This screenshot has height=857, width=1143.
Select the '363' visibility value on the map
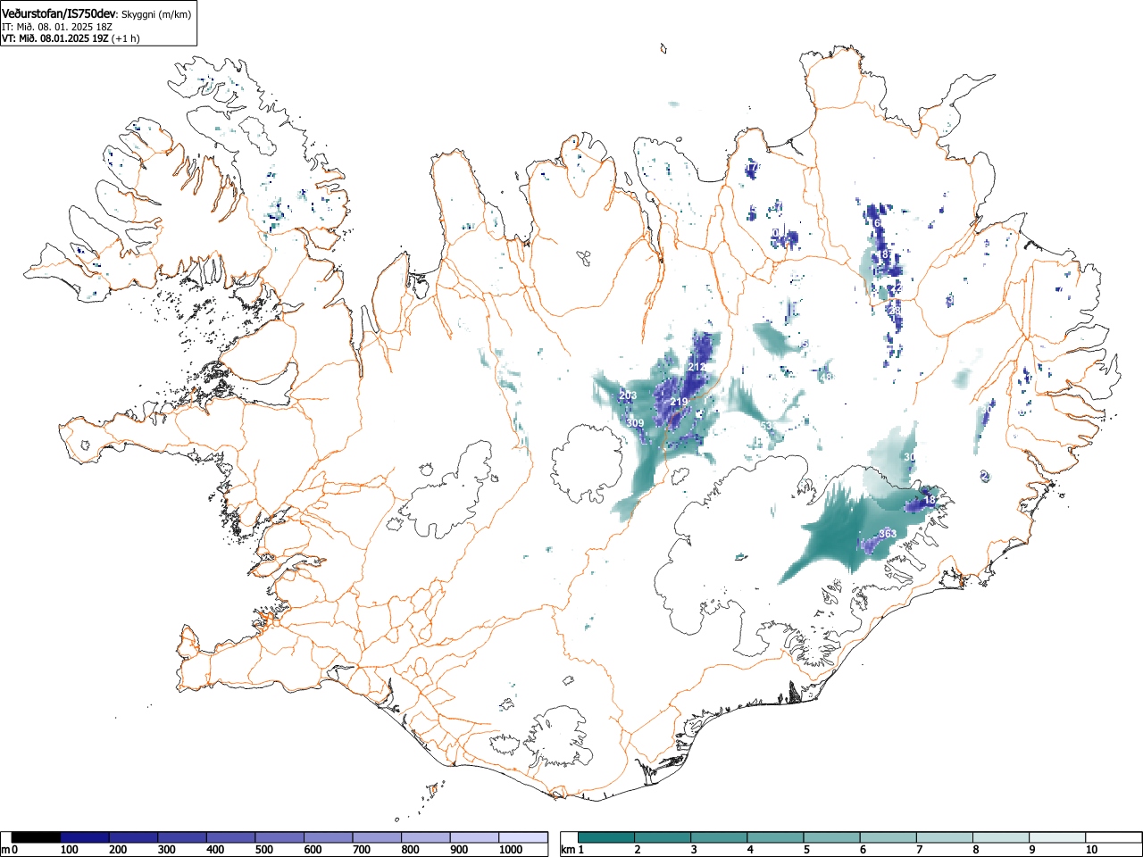(888, 534)
